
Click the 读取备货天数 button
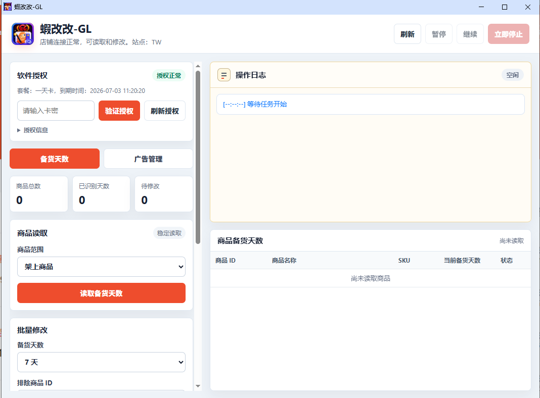[101, 293]
